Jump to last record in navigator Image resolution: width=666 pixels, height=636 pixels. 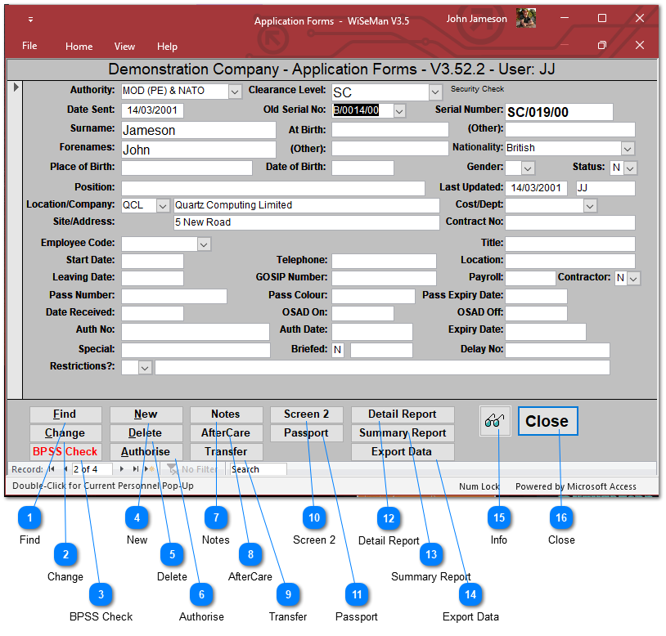135,469
